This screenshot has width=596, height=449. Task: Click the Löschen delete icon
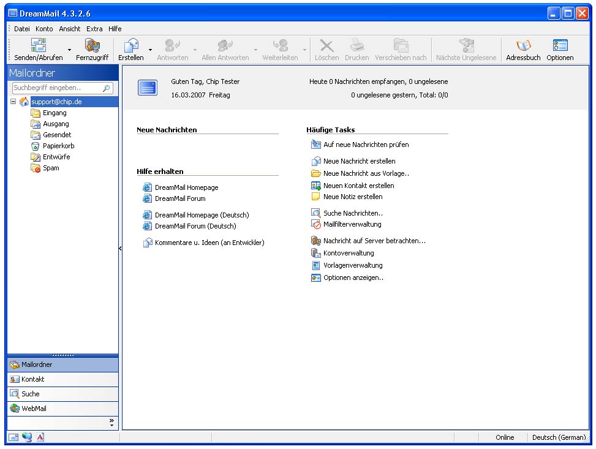click(x=326, y=45)
